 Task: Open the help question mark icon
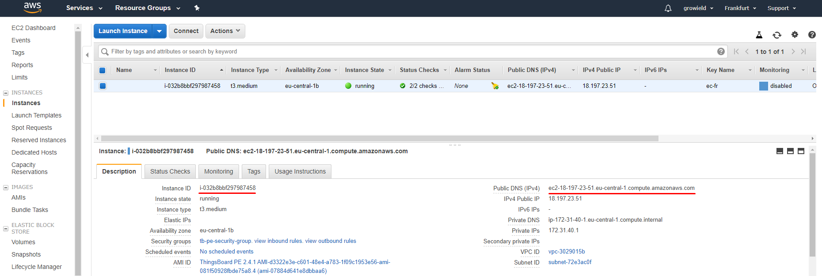click(812, 34)
